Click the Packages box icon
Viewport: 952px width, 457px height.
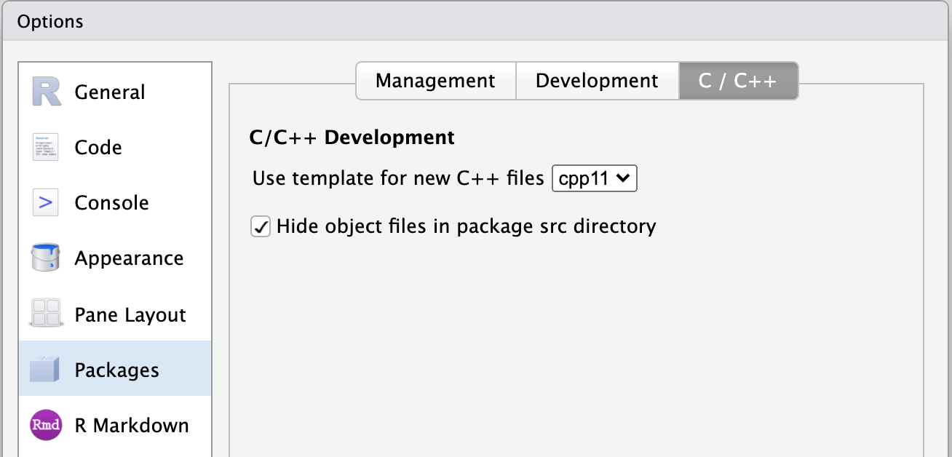[44, 369]
